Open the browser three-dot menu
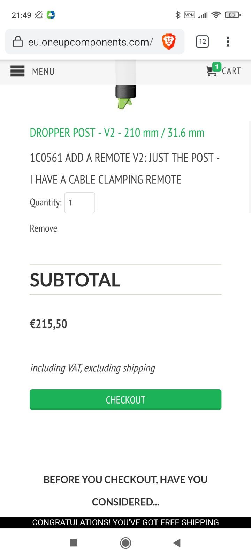The width and height of the screenshot is (251, 558). (x=228, y=42)
